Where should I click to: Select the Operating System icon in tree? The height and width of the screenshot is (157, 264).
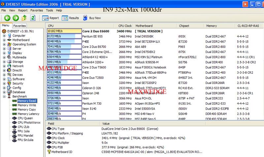point(9,44)
